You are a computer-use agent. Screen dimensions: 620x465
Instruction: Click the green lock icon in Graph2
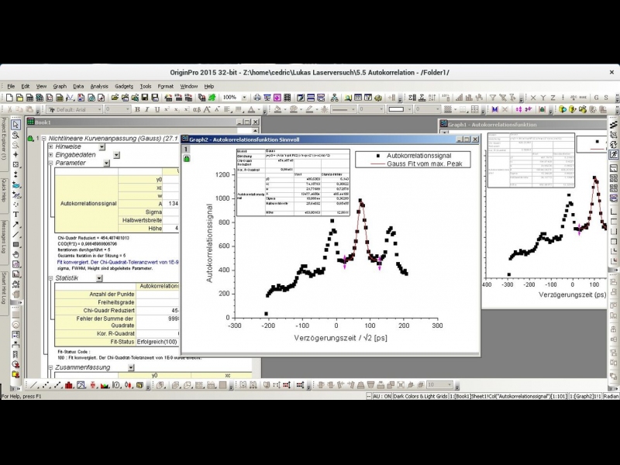tap(187, 159)
